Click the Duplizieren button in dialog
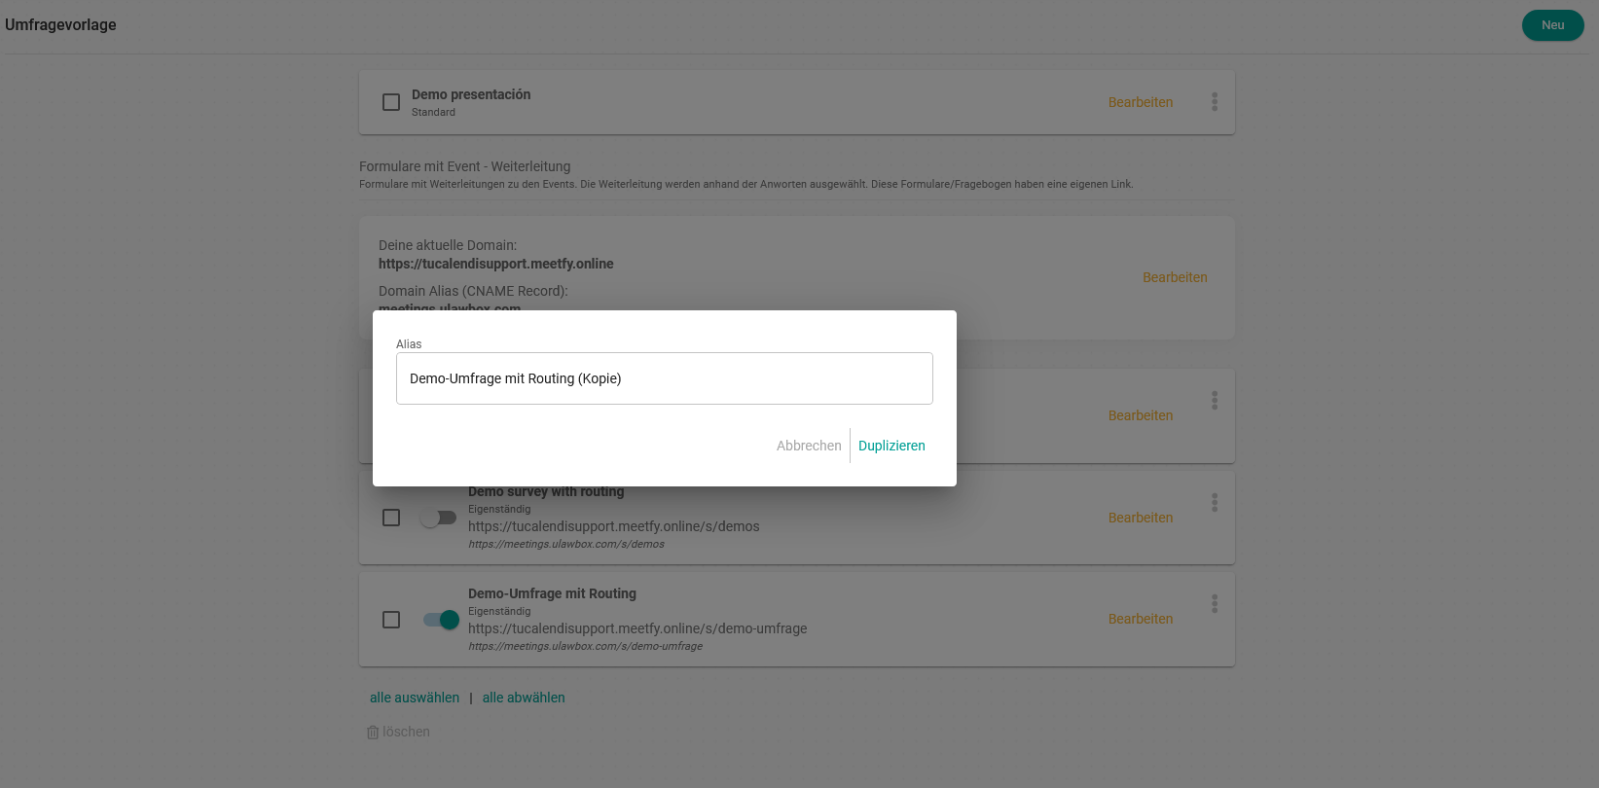Viewport: 1599px width, 788px height. click(891, 446)
